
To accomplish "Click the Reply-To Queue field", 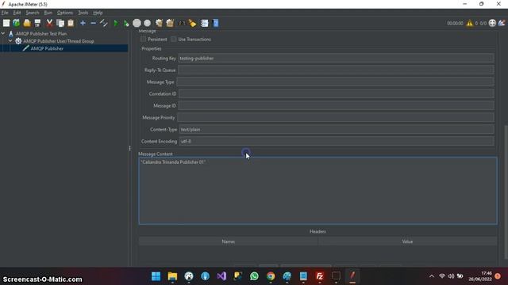I will 336,70.
